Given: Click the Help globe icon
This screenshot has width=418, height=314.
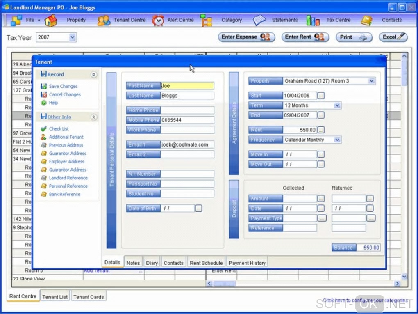Looking at the screenshot, I should tap(44, 103).
